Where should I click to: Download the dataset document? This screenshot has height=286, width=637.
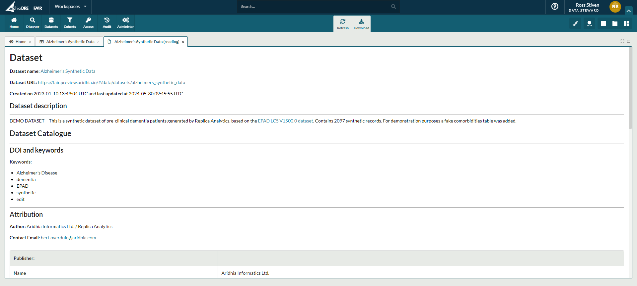point(361,24)
